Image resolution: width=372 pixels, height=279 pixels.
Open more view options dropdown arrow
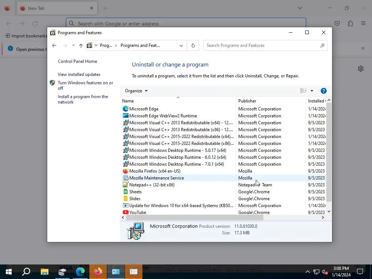tap(312, 91)
